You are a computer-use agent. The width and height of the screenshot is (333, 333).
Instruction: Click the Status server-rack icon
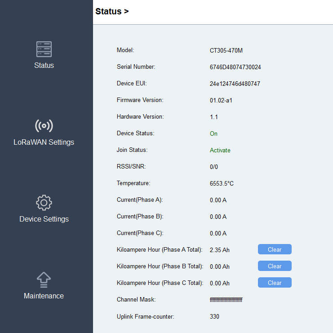(44, 49)
